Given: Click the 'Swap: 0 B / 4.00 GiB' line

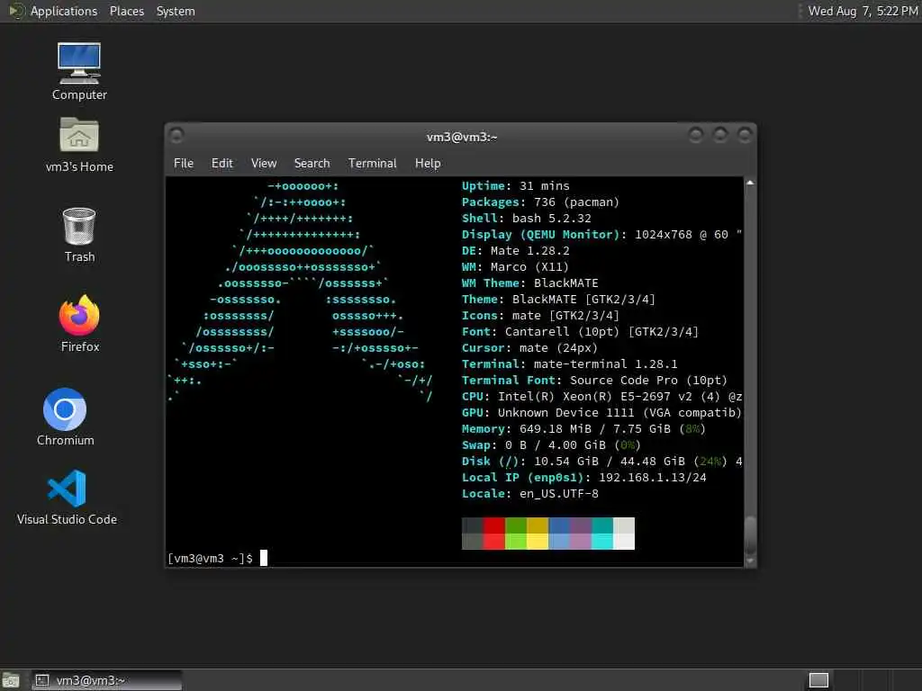Looking at the screenshot, I should 551,444.
